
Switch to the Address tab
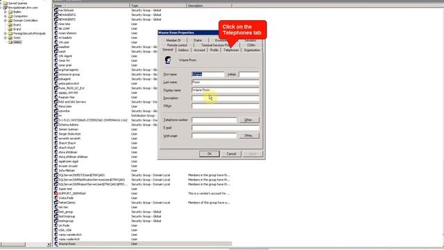(x=183, y=50)
